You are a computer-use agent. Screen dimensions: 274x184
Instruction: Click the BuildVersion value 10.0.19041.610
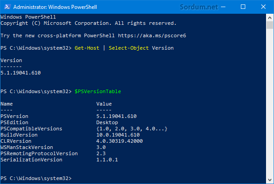[x=118, y=135]
